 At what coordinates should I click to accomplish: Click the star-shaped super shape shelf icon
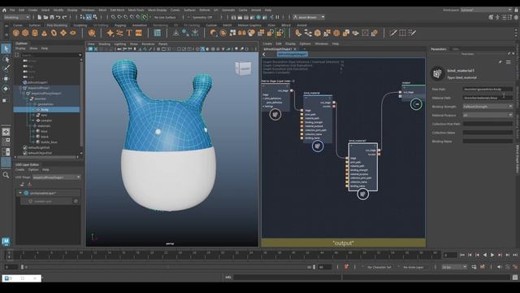pyautogui.click(x=110, y=33)
